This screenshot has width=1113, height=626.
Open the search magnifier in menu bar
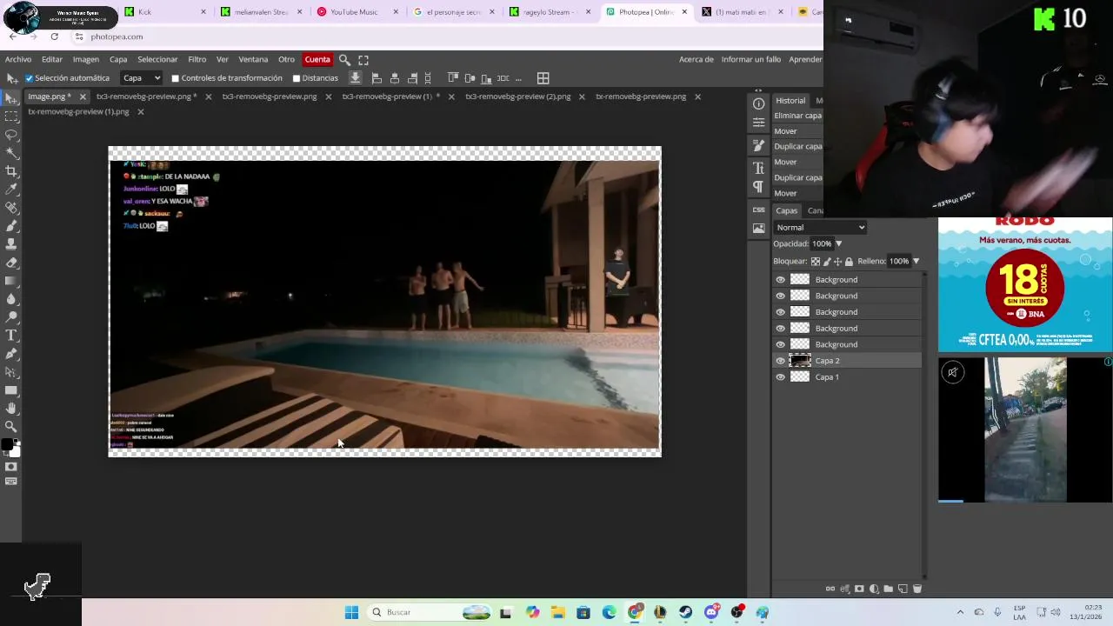point(344,60)
